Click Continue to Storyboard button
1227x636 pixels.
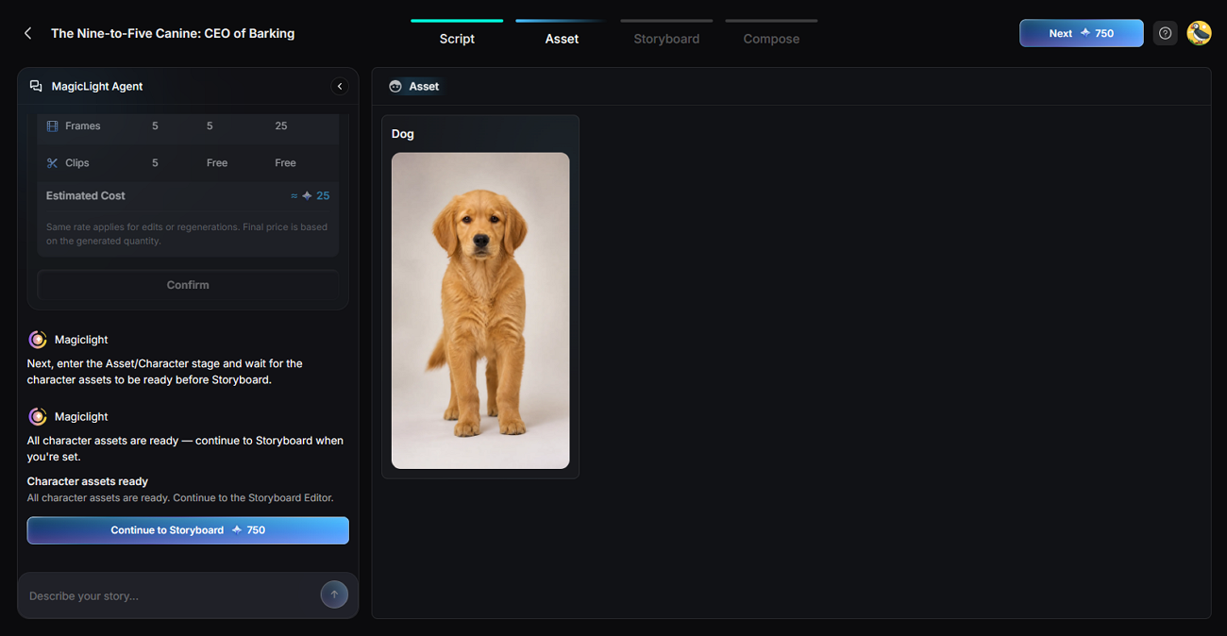[x=188, y=530]
